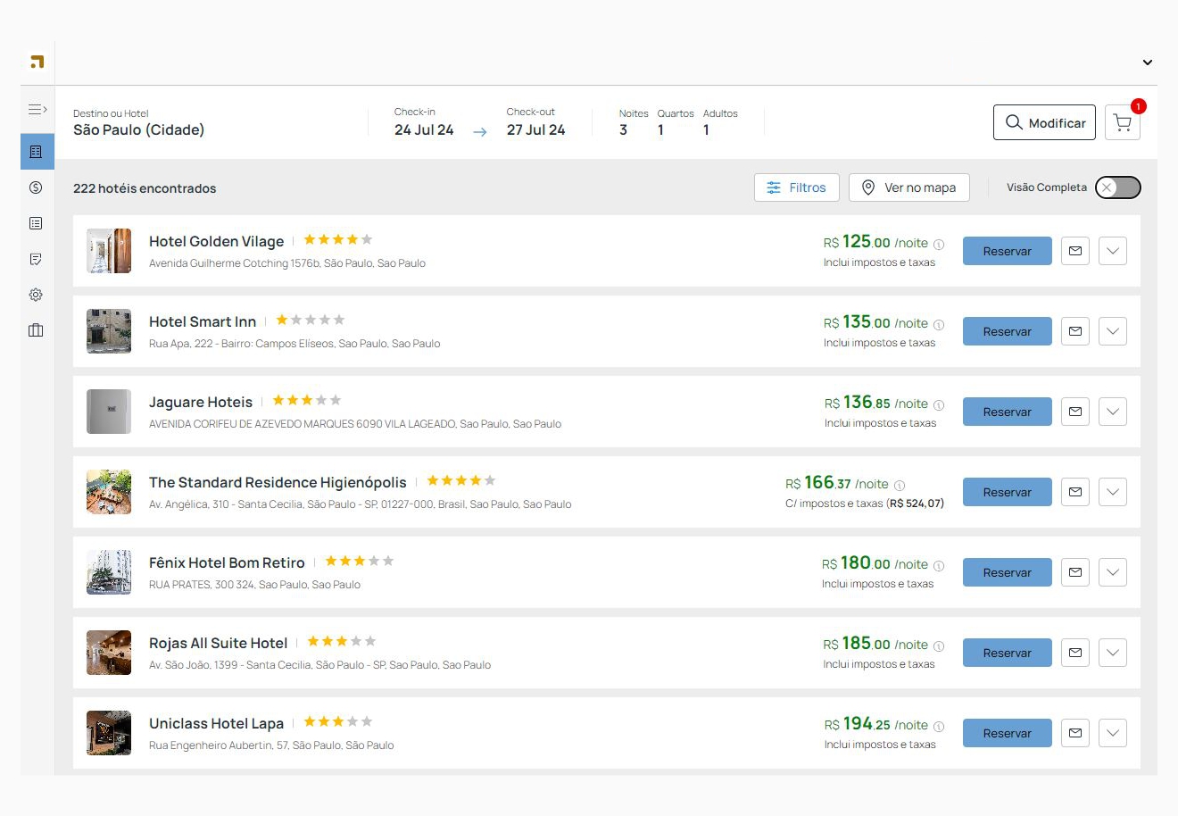Open the settings gear in sidebar
This screenshot has width=1178, height=816.
click(36, 295)
